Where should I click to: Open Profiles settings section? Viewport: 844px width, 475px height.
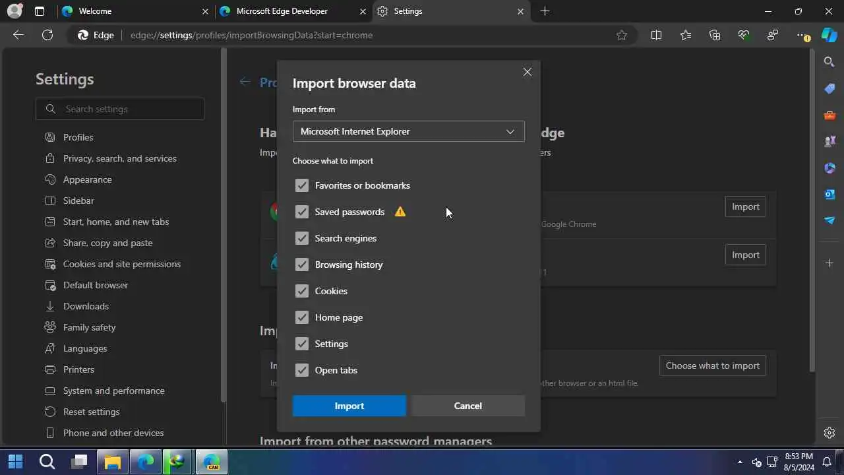click(x=78, y=137)
